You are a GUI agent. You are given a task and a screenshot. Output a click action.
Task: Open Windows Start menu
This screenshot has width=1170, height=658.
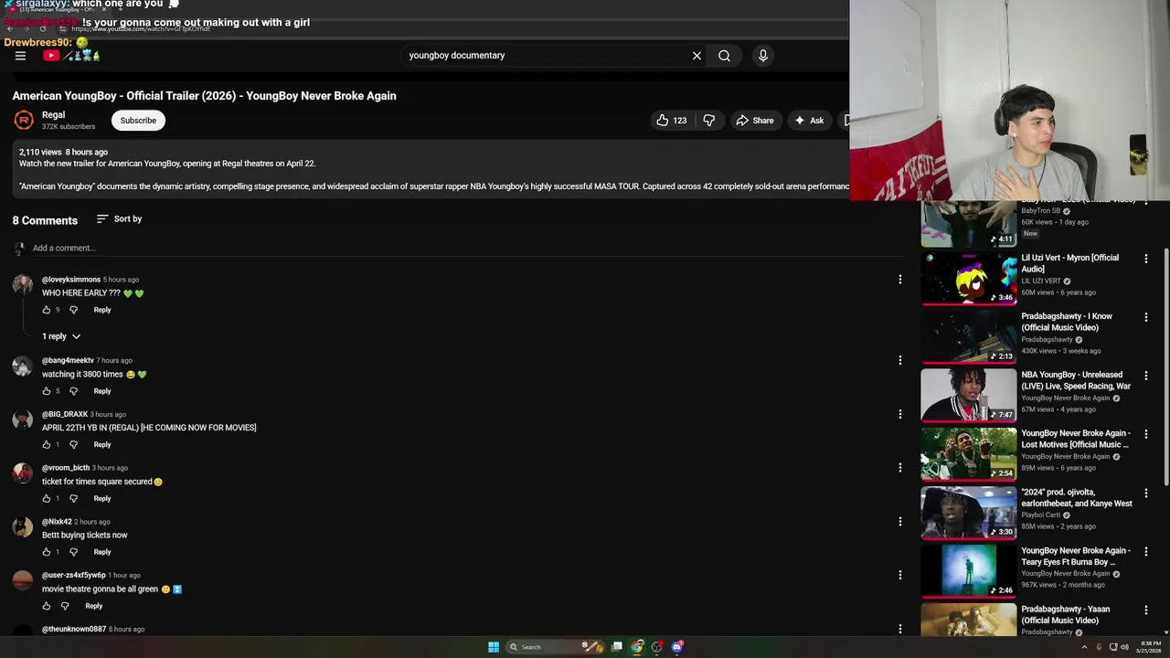click(494, 647)
